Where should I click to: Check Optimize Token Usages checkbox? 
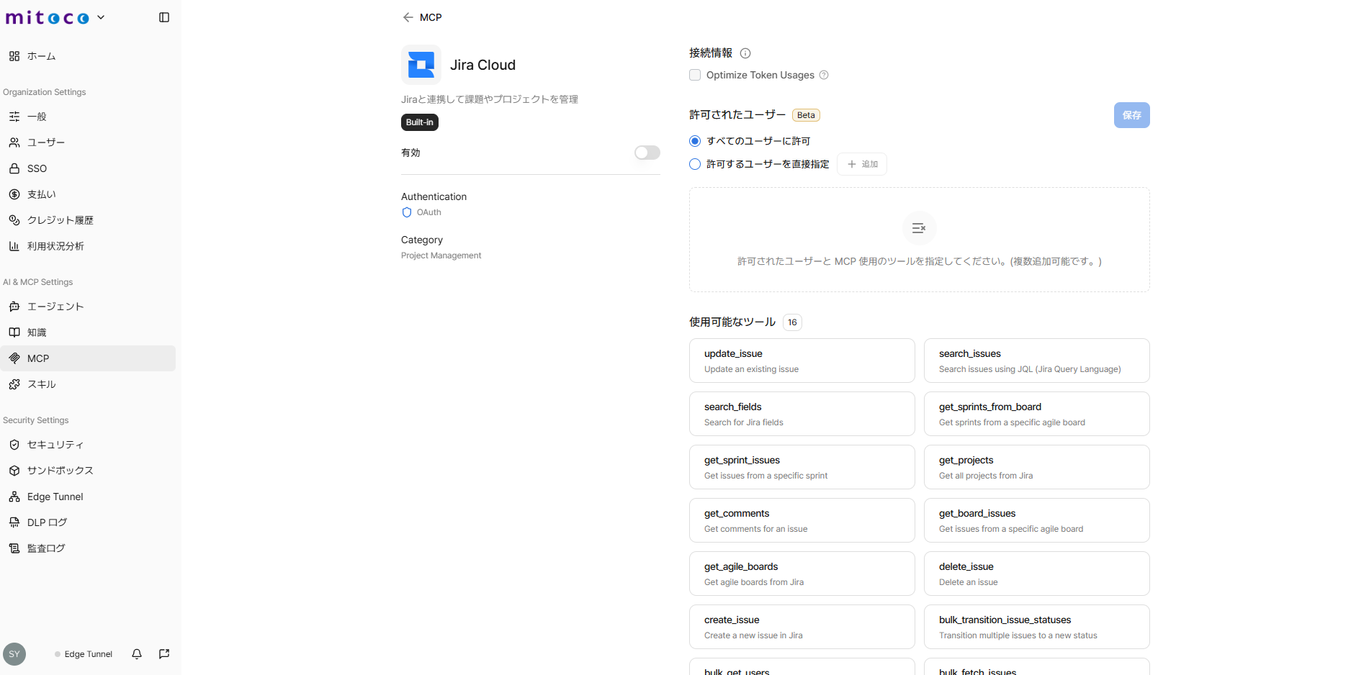(x=695, y=75)
